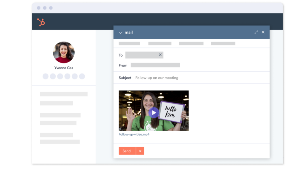Open the HubSpot sprocket logo

[41, 22]
